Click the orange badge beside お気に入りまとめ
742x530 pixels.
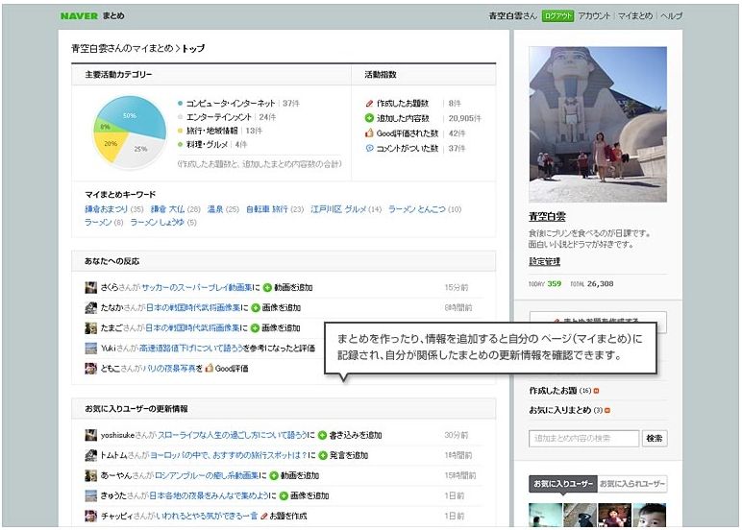pyautogui.click(x=607, y=411)
